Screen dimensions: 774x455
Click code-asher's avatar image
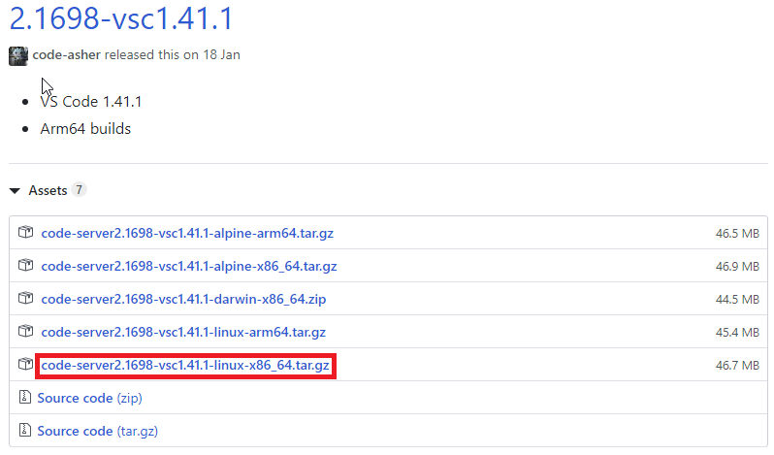tap(18, 56)
